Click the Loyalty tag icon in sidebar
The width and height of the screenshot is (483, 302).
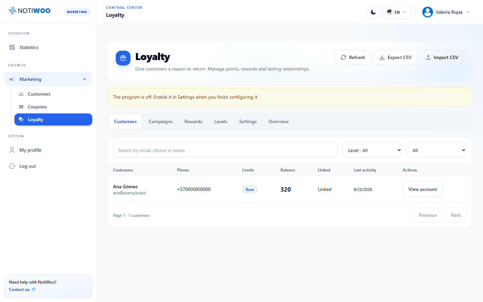tap(21, 119)
